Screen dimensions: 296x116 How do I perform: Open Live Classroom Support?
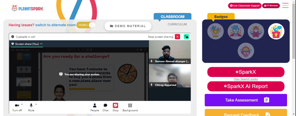tap(245, 6)
